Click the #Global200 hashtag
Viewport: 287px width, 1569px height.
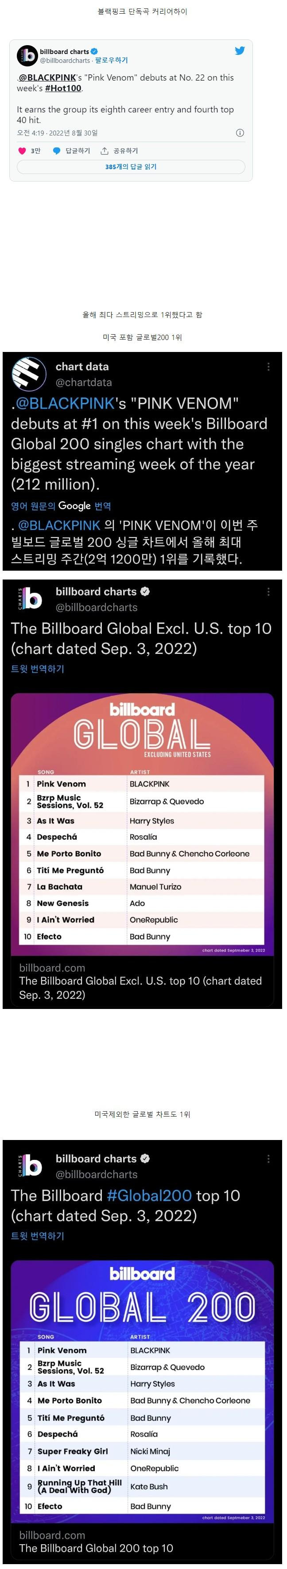149,1196
